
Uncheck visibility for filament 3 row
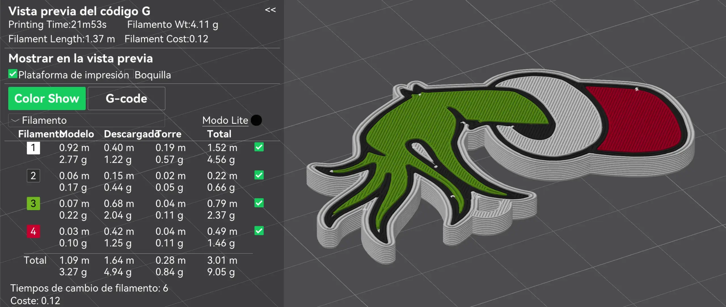coord(259,203)
